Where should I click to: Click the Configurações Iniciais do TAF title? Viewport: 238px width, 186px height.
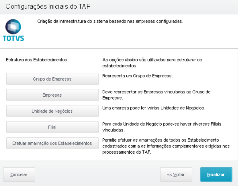(x=48, y=6)
